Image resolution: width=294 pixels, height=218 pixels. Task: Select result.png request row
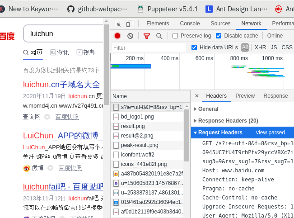click(x=147, y=126)
